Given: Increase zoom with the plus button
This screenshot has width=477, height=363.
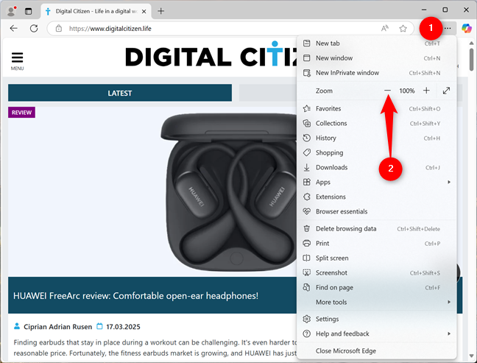Looking at the screenshot, I should point(426,91).
